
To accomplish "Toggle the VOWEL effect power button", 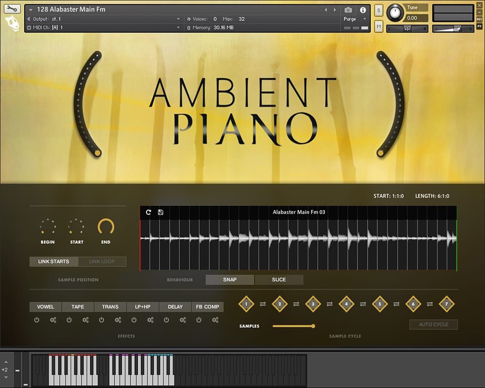I will coord(37,320).
